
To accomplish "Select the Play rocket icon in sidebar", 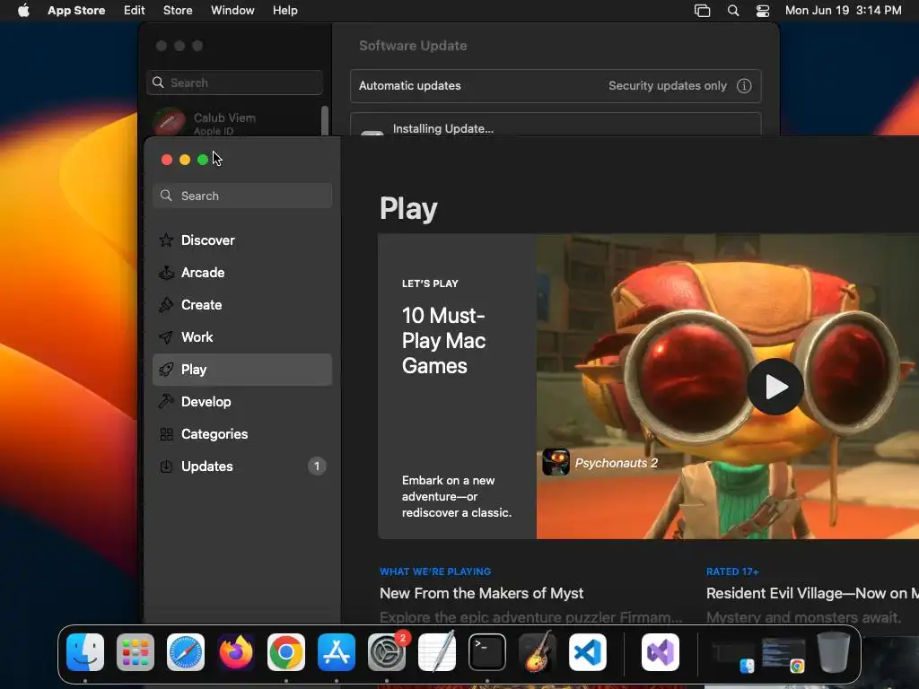I will tap(166, 369).
